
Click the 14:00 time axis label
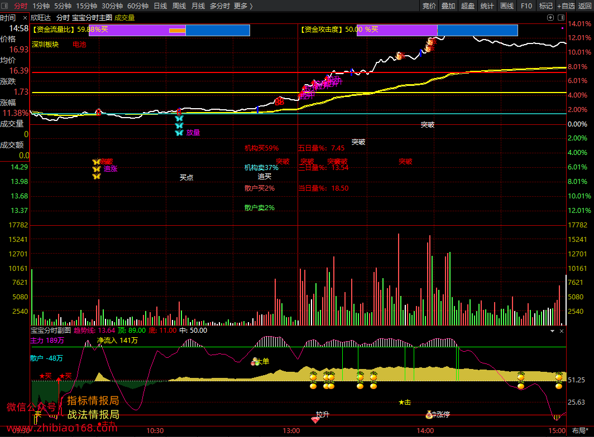pyautogui.click(x=425, y=430)
